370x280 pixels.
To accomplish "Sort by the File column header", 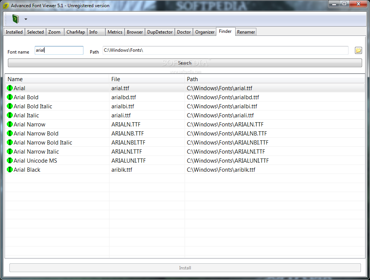I will (147, 79).
